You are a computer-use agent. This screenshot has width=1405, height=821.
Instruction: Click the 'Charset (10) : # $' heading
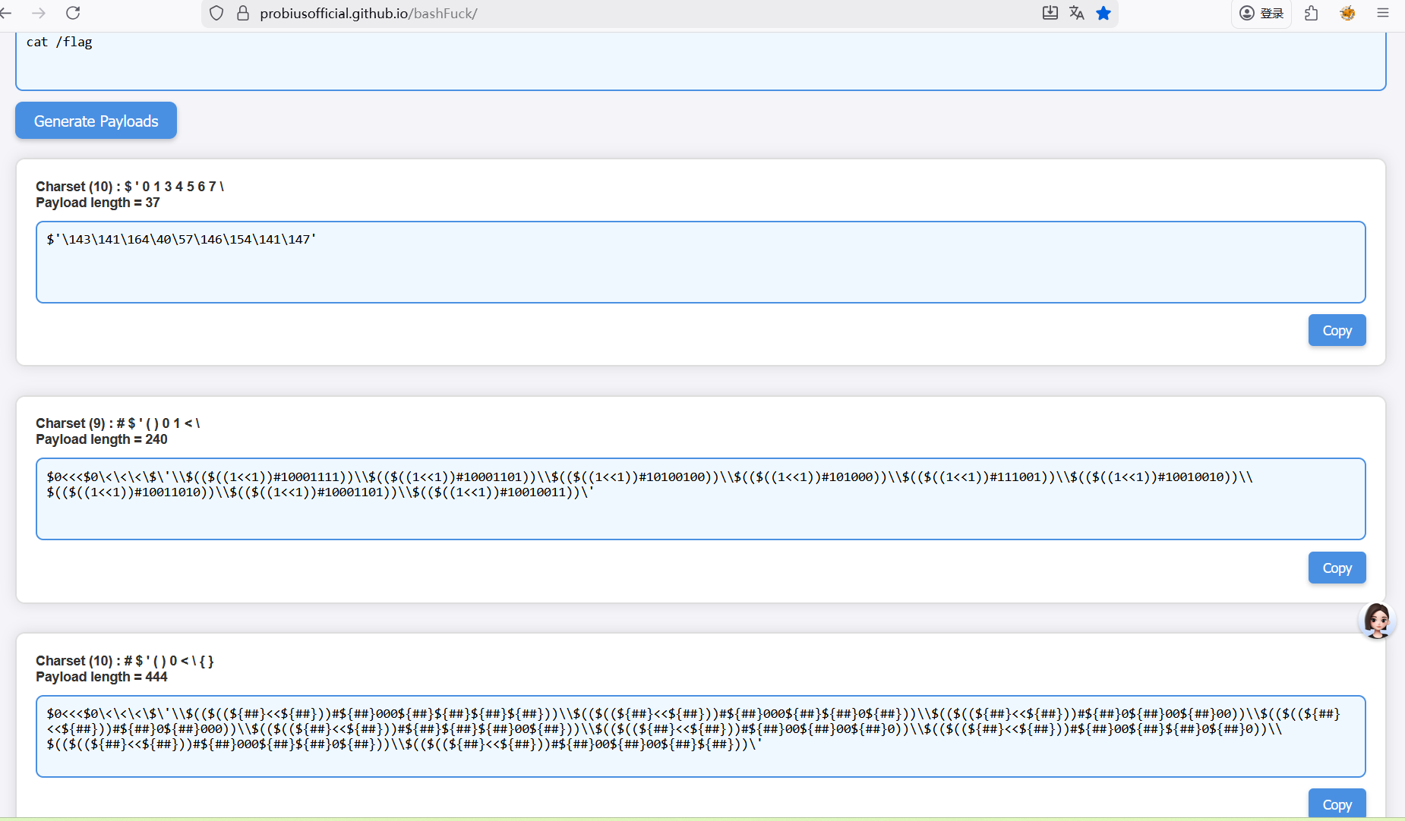(x=125, y=661)
